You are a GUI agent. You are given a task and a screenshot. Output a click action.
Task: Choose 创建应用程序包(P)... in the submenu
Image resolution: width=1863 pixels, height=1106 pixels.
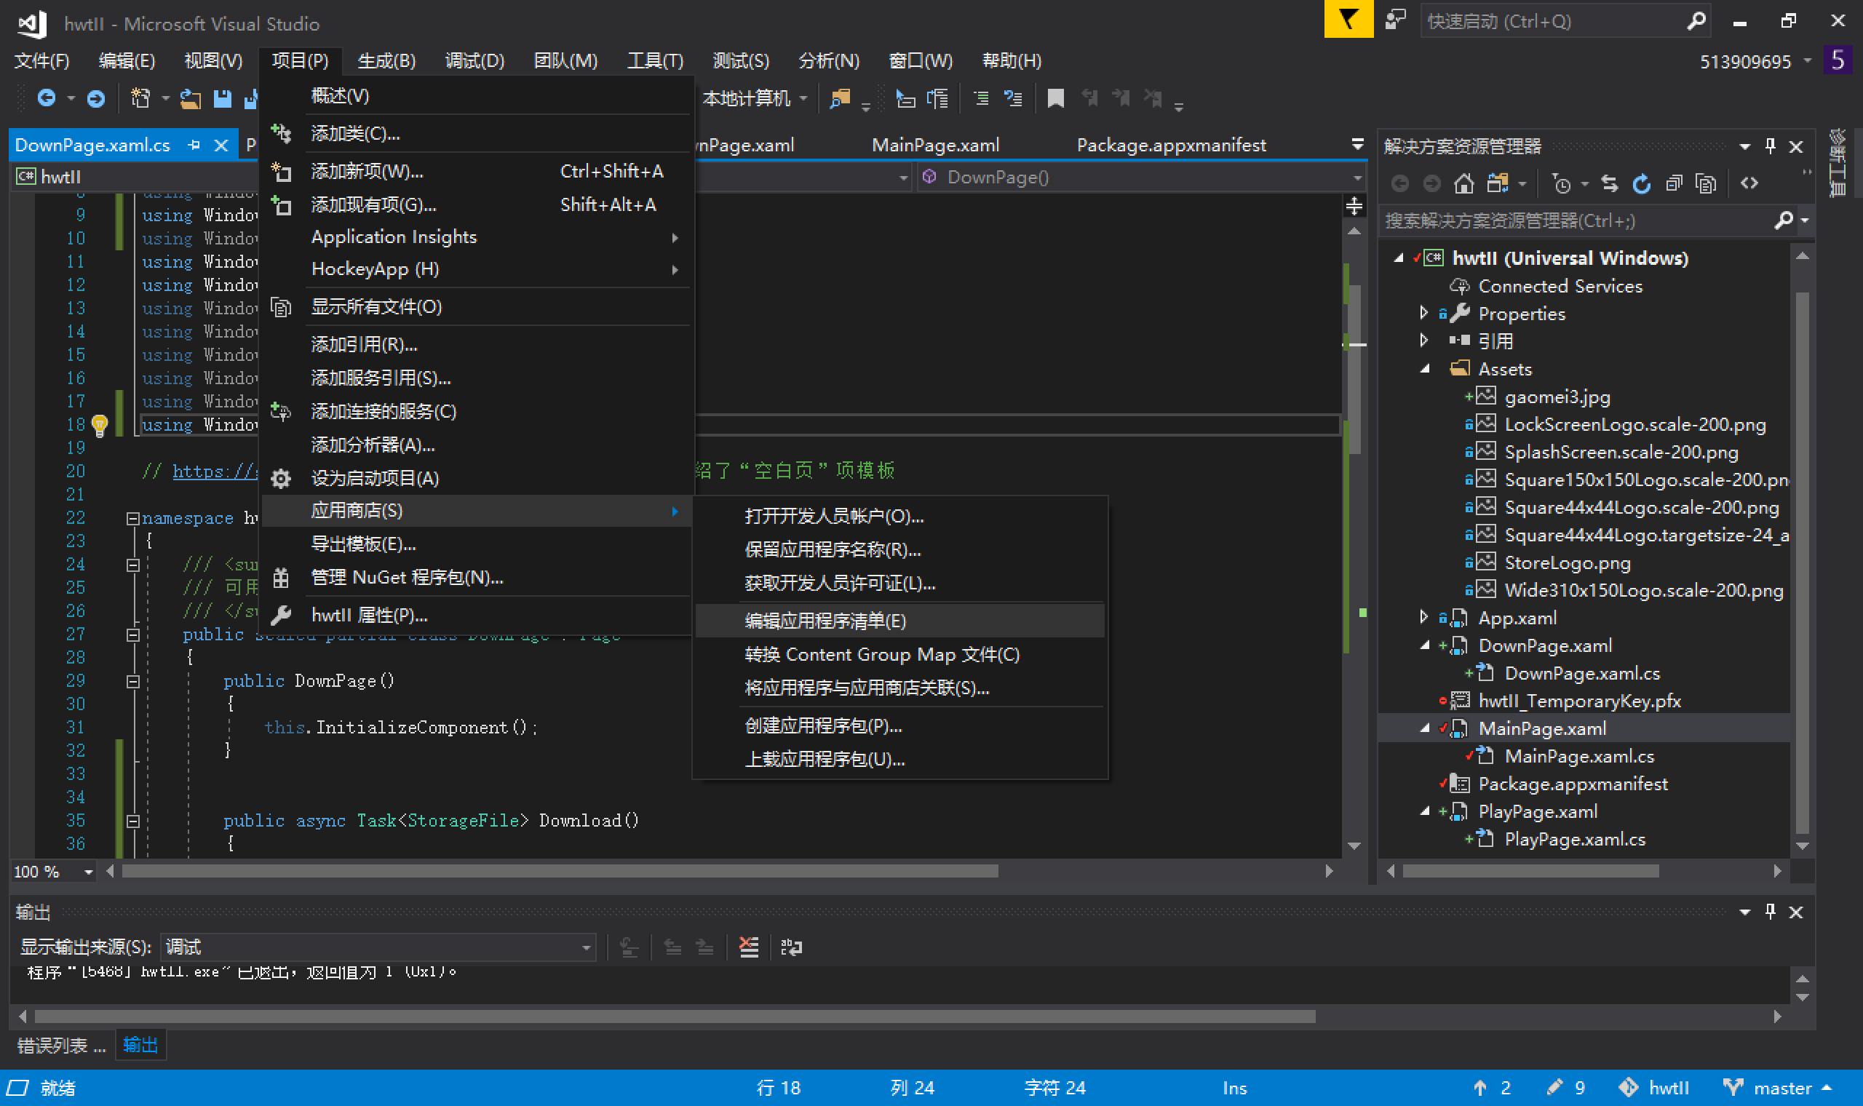(x=899, y=725)
